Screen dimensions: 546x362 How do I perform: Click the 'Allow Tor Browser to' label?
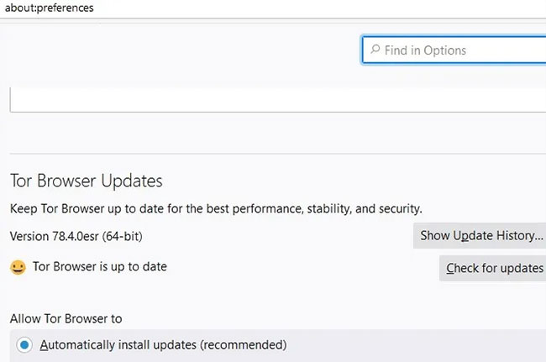(x=66, y=318)
